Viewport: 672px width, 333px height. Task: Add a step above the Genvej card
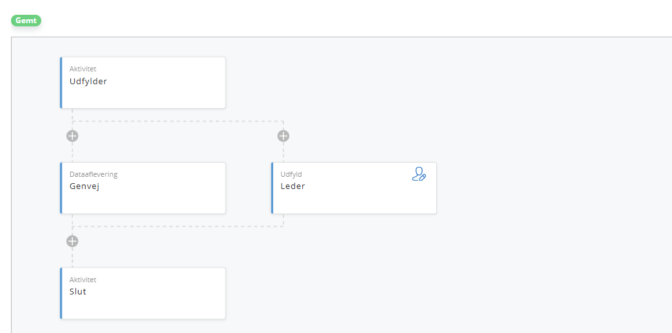pyautogui.click(x=72, y=136)
